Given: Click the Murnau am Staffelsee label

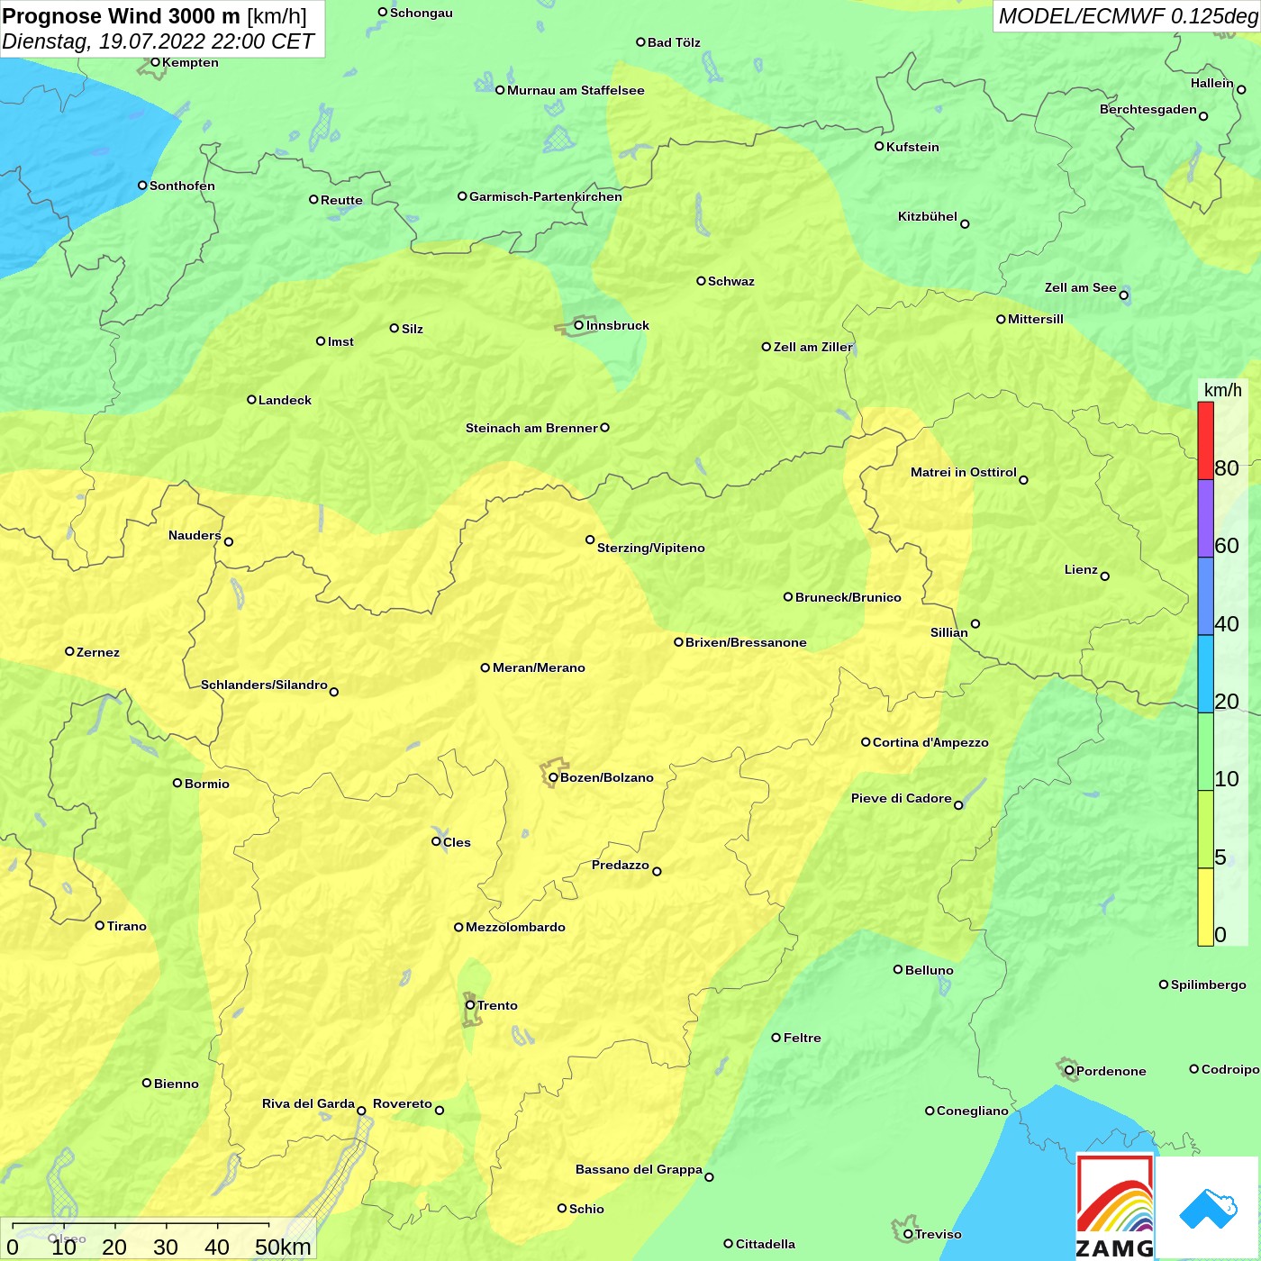Looking at the screenshot, I should pos(576,90).
